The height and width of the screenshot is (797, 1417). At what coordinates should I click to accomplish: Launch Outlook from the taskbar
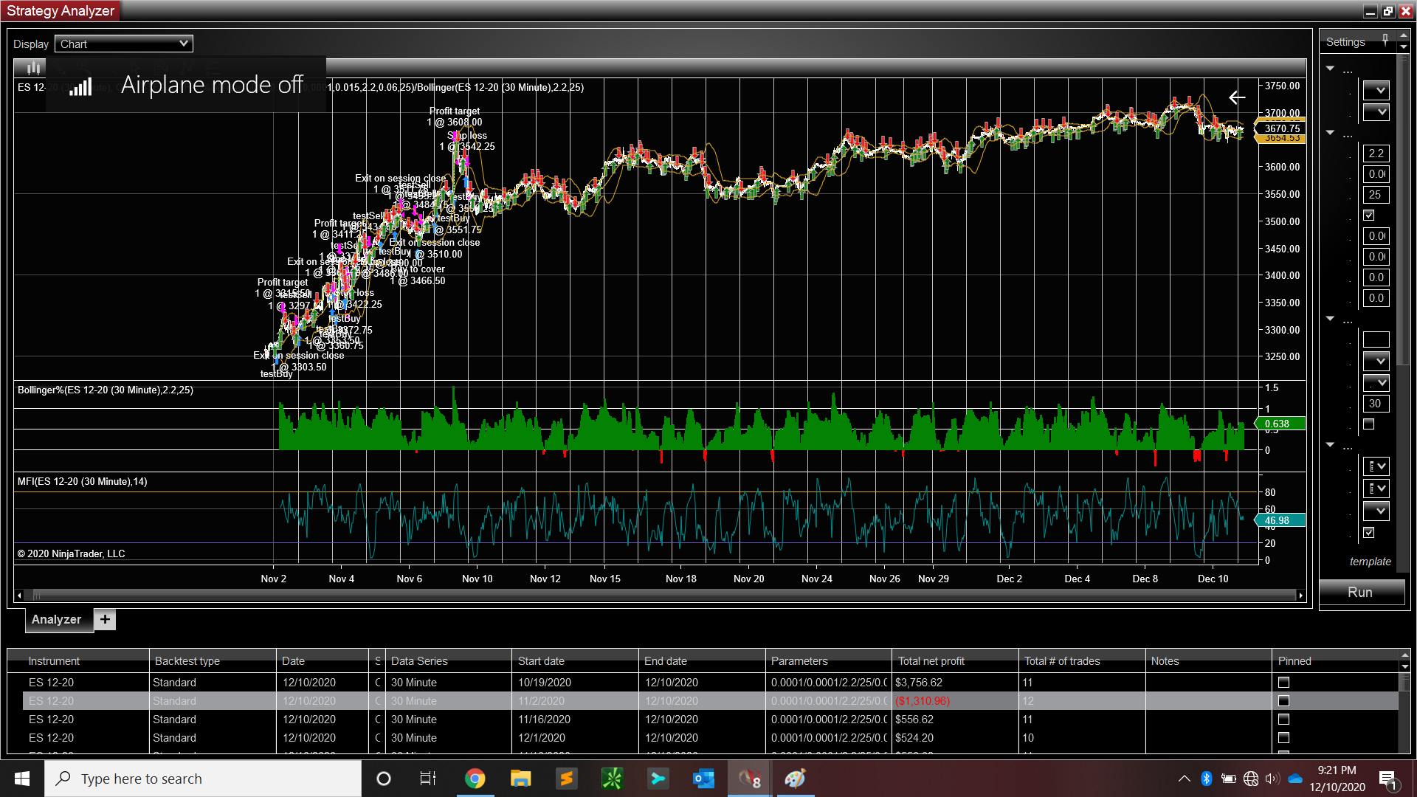click(703, 779)
